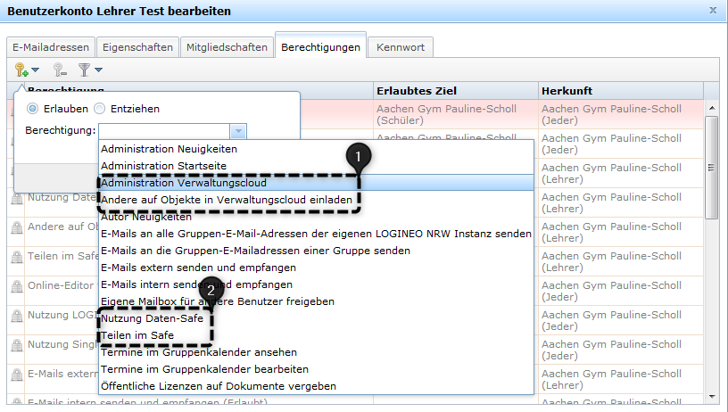Click the vertical scrollbar thumb
The height and width of the screenshot is (412, 728).
point(711,167)
